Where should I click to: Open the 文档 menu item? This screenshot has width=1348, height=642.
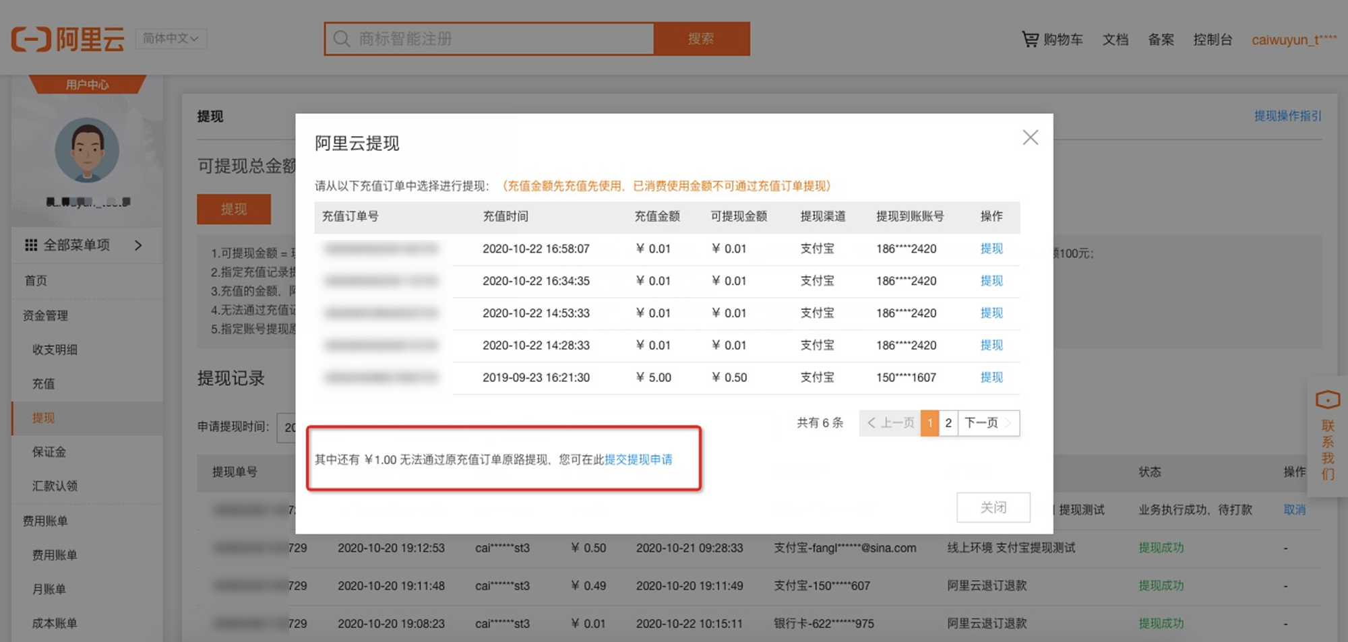[x=1115, y=40]
